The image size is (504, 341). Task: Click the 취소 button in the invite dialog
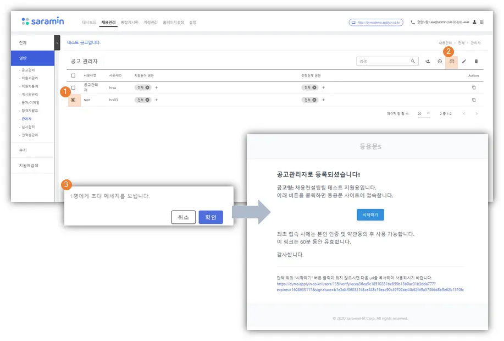pos(183,217)
